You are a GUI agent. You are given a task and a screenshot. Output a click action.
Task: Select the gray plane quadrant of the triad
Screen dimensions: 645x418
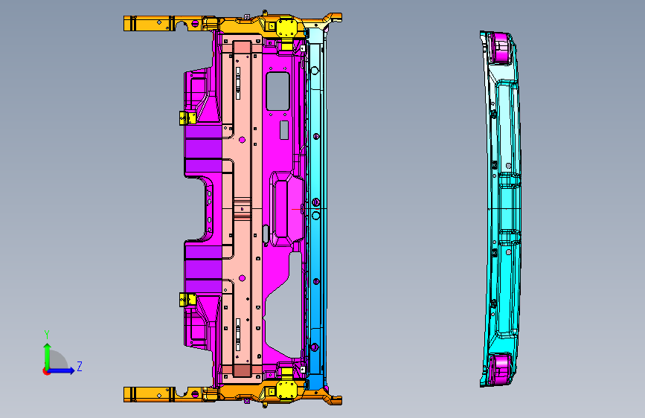58,359
